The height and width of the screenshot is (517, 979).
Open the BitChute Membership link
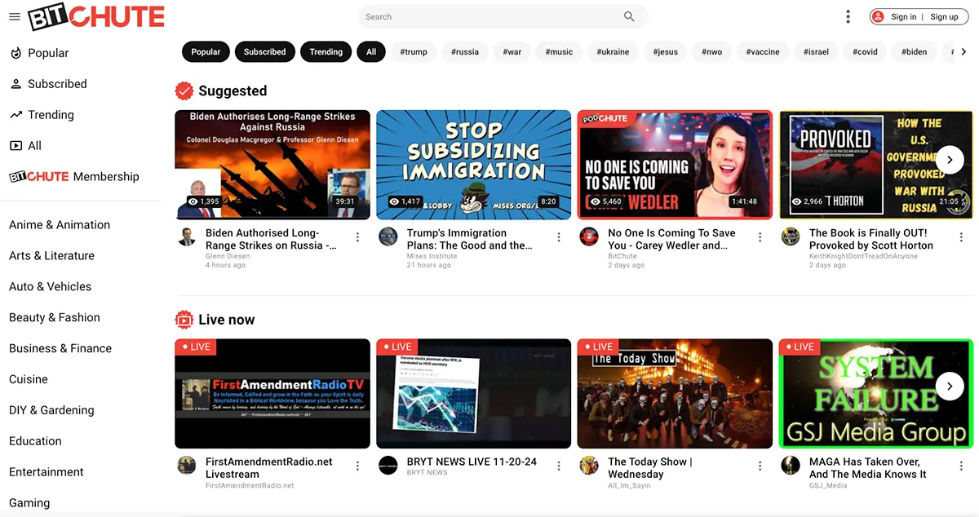[x=74, y=177]
